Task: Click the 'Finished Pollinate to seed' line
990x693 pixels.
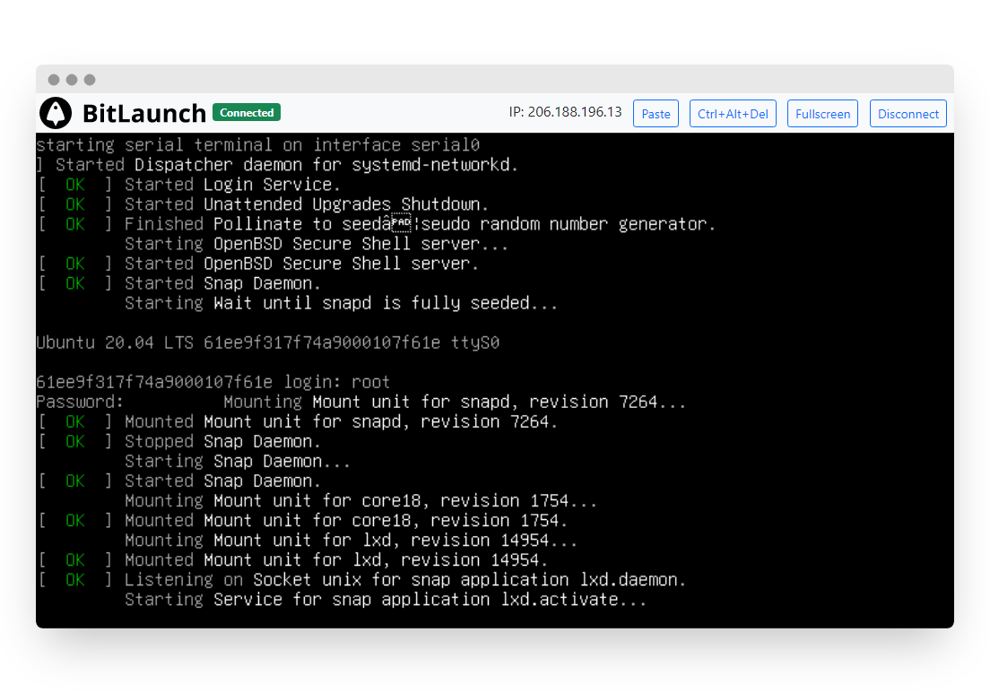Action: click(x=377, y=224)
